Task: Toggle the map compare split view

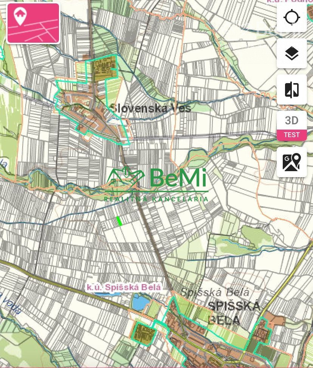Action: (291, 90)
